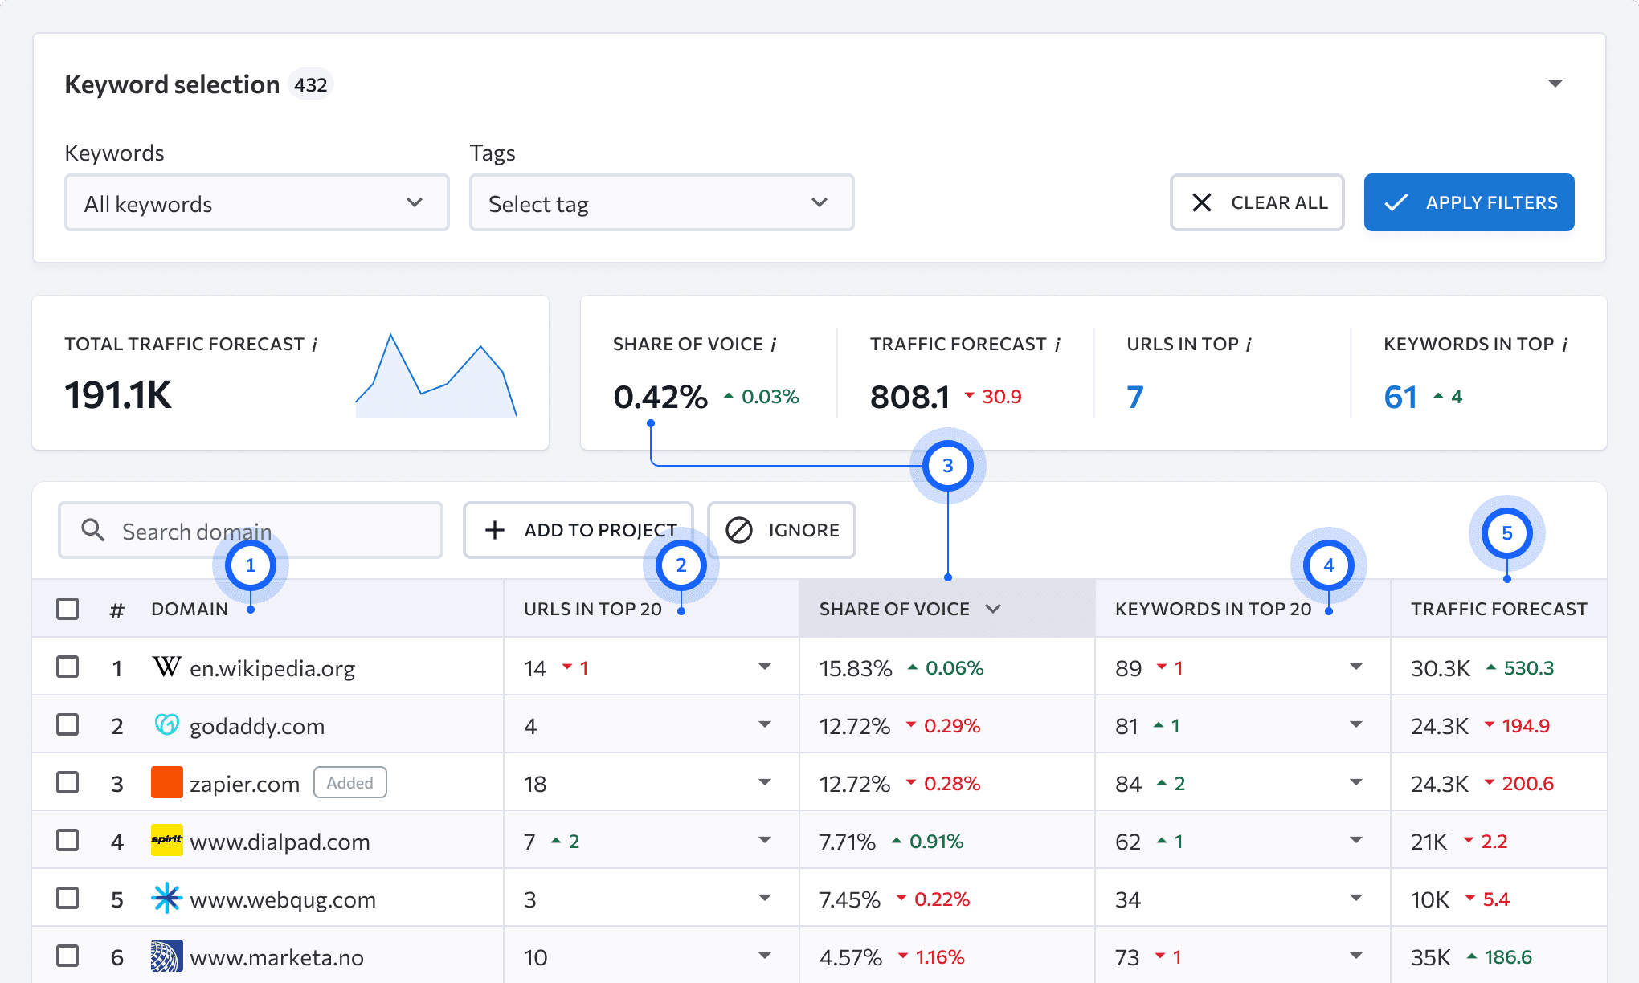Click the Clear All button

(1257, 202)
